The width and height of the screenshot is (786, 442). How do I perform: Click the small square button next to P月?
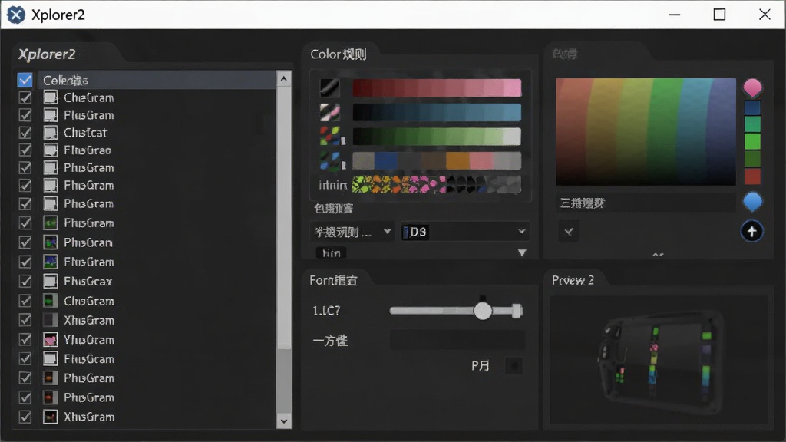coord(514,366)
